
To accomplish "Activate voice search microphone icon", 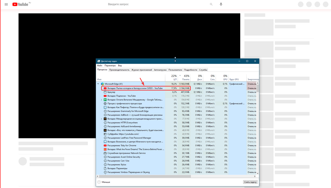I will pyautogui.click(x=221, y=4).
